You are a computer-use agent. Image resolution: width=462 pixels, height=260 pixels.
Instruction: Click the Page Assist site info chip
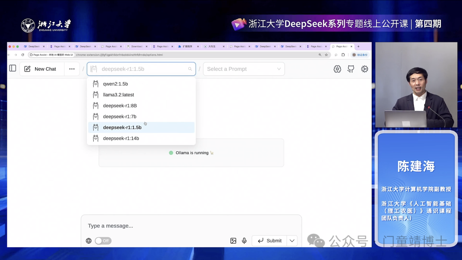51,55
